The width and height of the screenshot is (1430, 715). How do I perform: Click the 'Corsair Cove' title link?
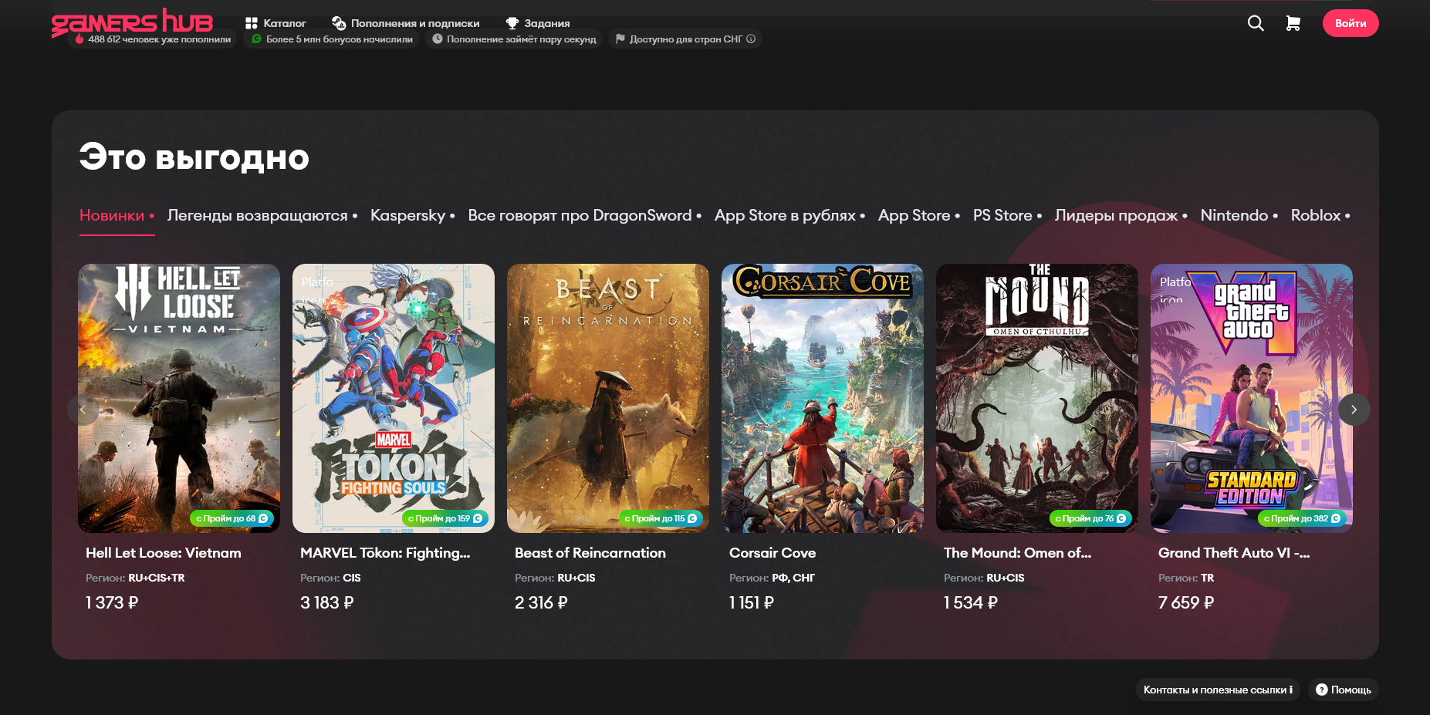772,553
